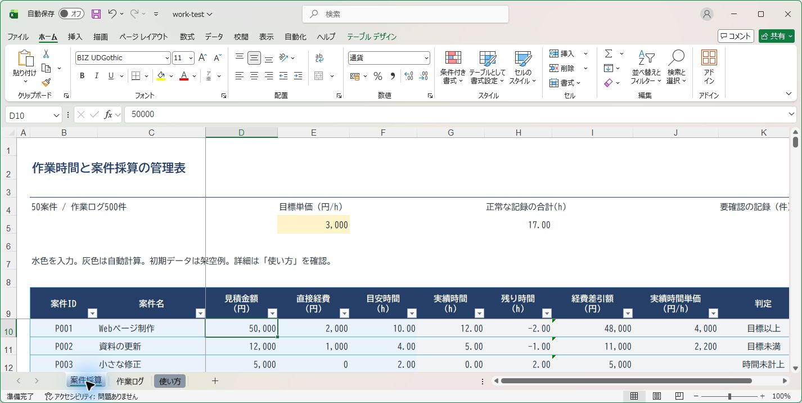
Task: Open the ファイル menu
Action: click(x=18, y=37)
